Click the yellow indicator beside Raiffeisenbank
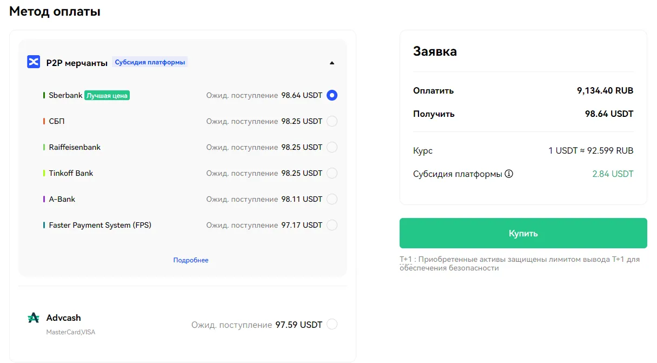This screenshot has width=657, height=363. (x=45, y=147)
